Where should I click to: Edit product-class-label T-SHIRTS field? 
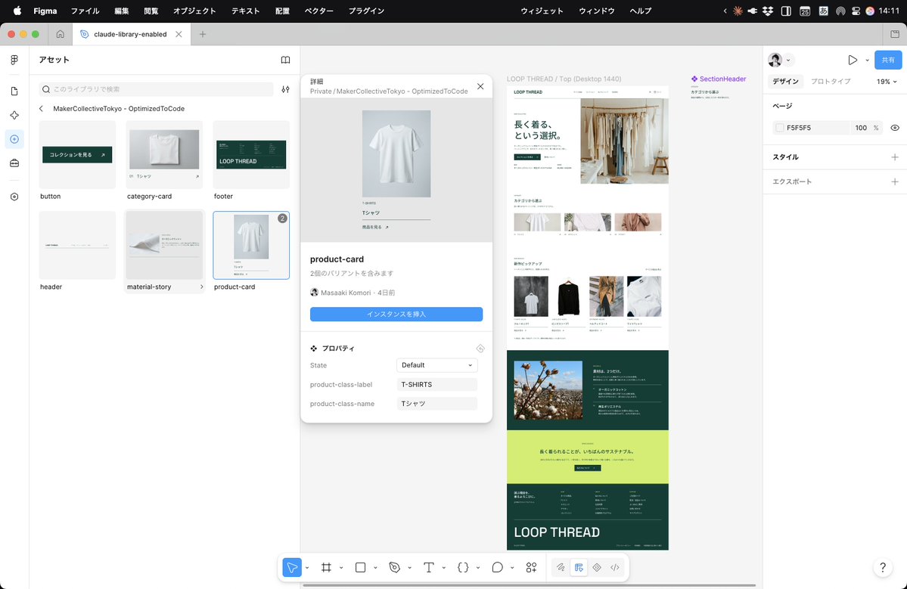click(436, 384)
